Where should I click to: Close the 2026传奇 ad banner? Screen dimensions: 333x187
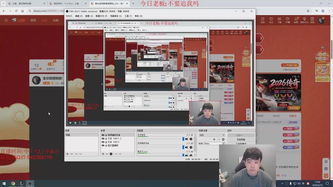coord(298,76)
